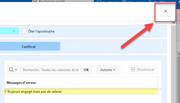Image resolution: width=180 pixels, height=103 pixels.
Task: Focus the Recherche toutes les colonnes field
Action: pos(51,70)
